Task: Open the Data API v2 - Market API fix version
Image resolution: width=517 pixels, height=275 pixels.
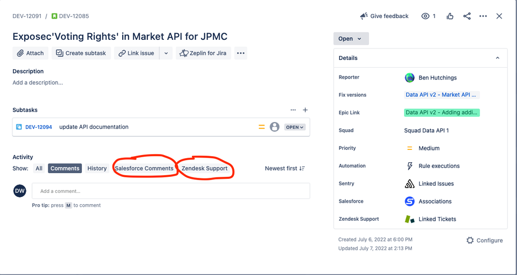Action: pos(442,95)
